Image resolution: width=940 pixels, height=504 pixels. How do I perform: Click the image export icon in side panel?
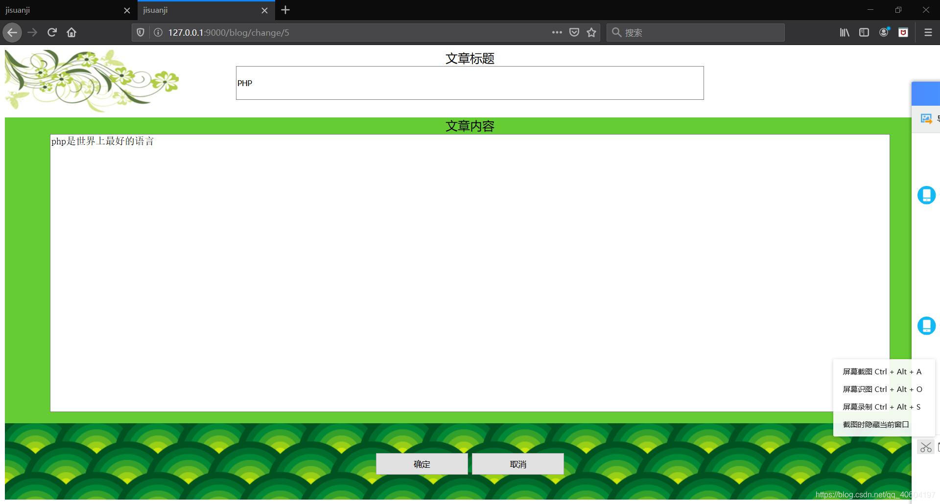[926, 118]
